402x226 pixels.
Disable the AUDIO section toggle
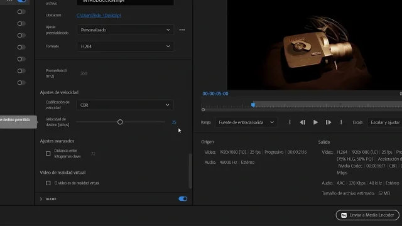point(183,199)
